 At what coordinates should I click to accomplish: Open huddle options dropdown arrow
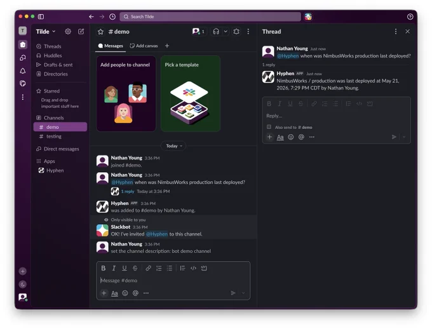tap(226, 31)
